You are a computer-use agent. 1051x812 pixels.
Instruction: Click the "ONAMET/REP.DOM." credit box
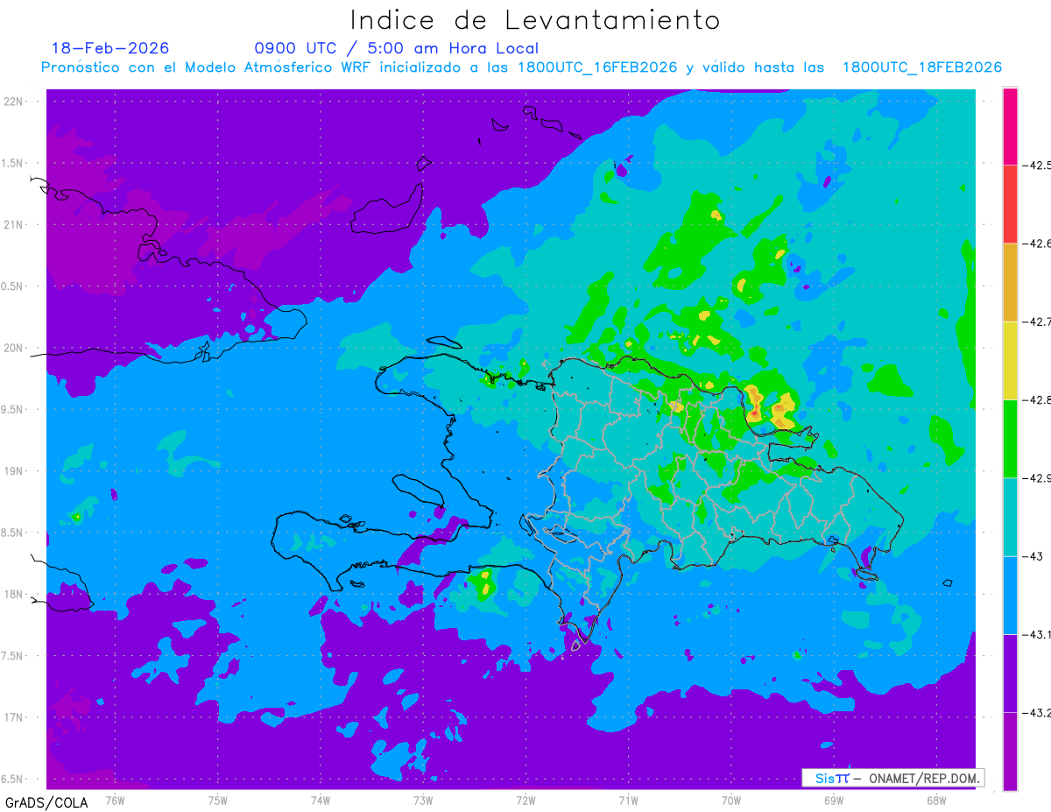coord(892,778)
